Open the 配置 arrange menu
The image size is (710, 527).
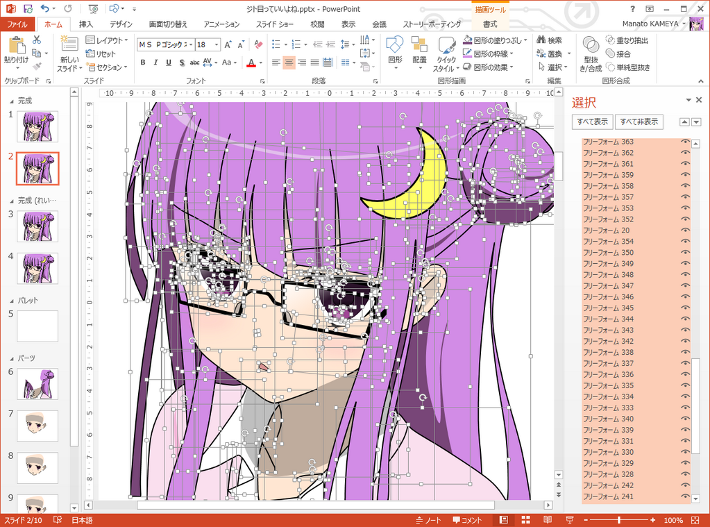pyautogui.click(x=419, y=53)
